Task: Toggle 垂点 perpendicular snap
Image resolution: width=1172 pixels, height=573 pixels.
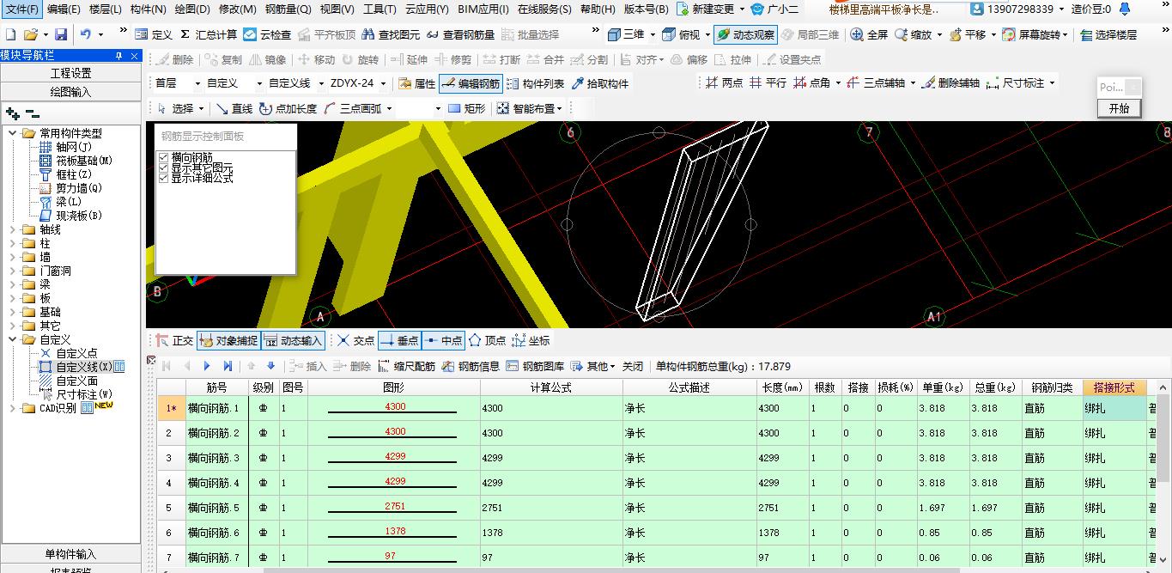Action: (399, 341)
